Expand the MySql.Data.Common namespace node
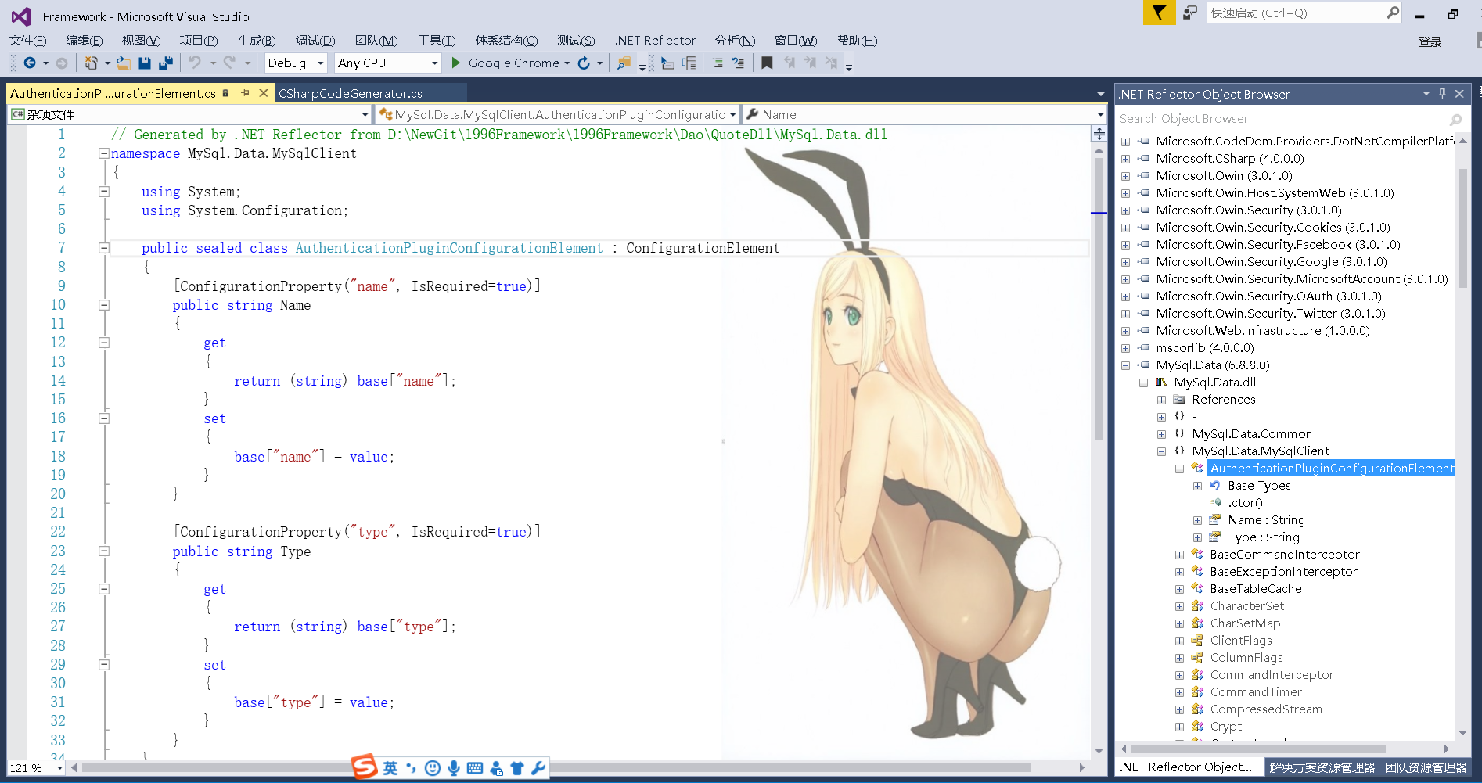The image size is (1482, 783). (1161, 434)
